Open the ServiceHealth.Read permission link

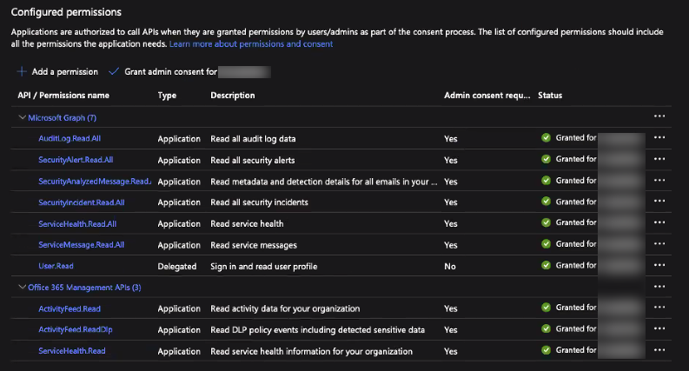pos(72,350)
